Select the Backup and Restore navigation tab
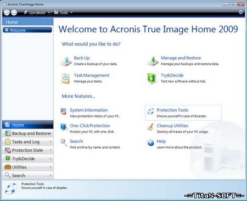The width and height of the screenshot is (247, 201). click(28, 133)
